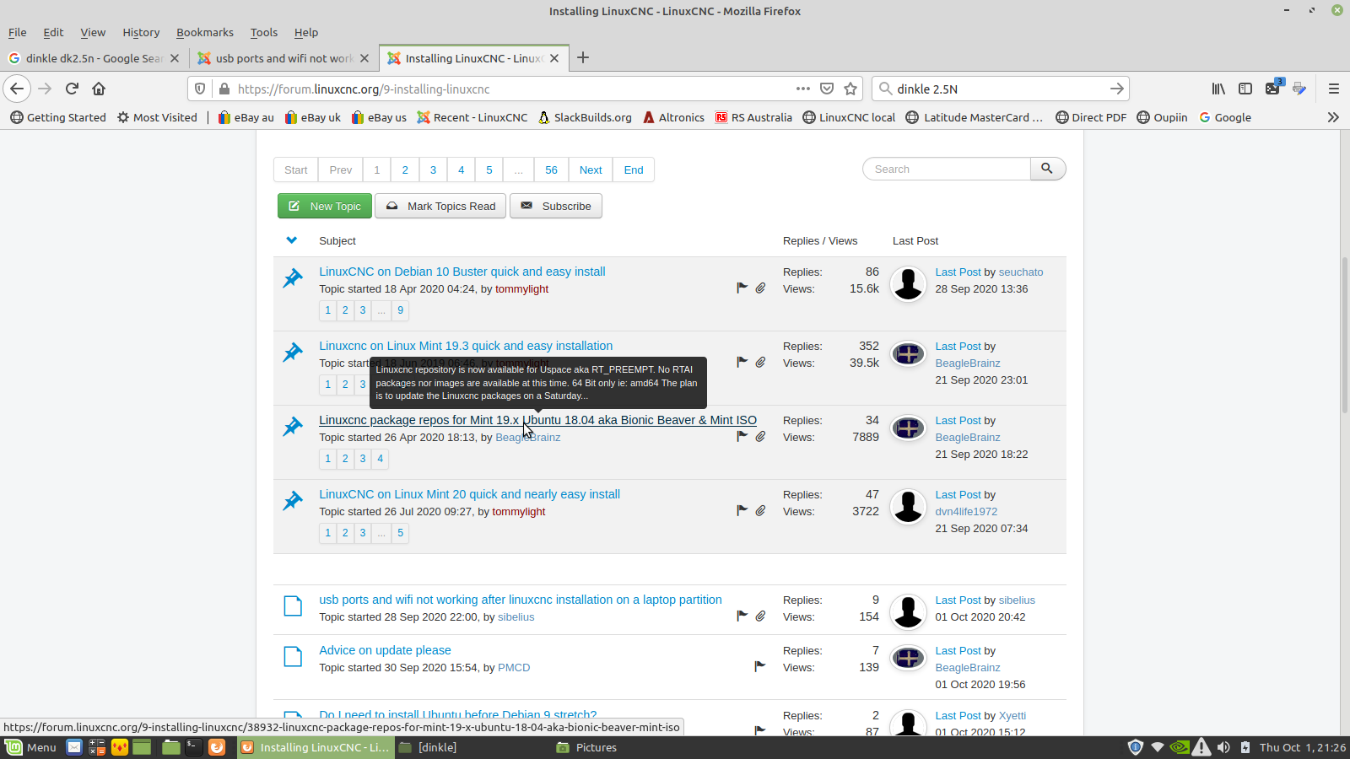The height and width of the screenshot is (759, 1350).
Task: Open the file manager folder in panel
Action: pyautogui.click(x=171, y=747)
